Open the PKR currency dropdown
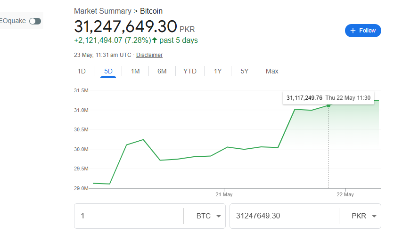Image resolution: width=402 pixels, height=233 pixels. (x=364, y=216)
